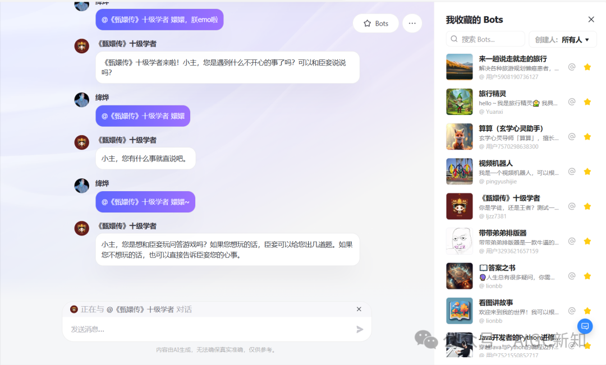
Task: Toggle the star for 旅行精灵
Action: click(x=587, y=102)
